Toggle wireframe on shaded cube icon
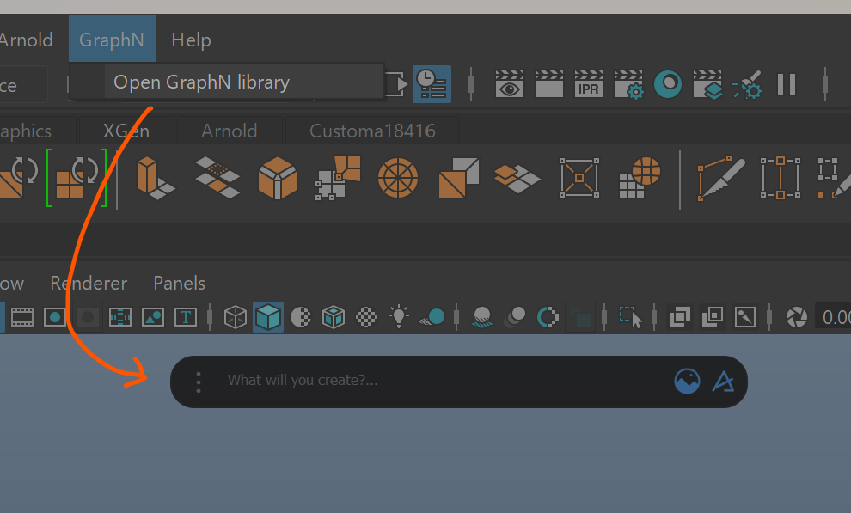This screenshot has width=851, height=513. (334, 317)
